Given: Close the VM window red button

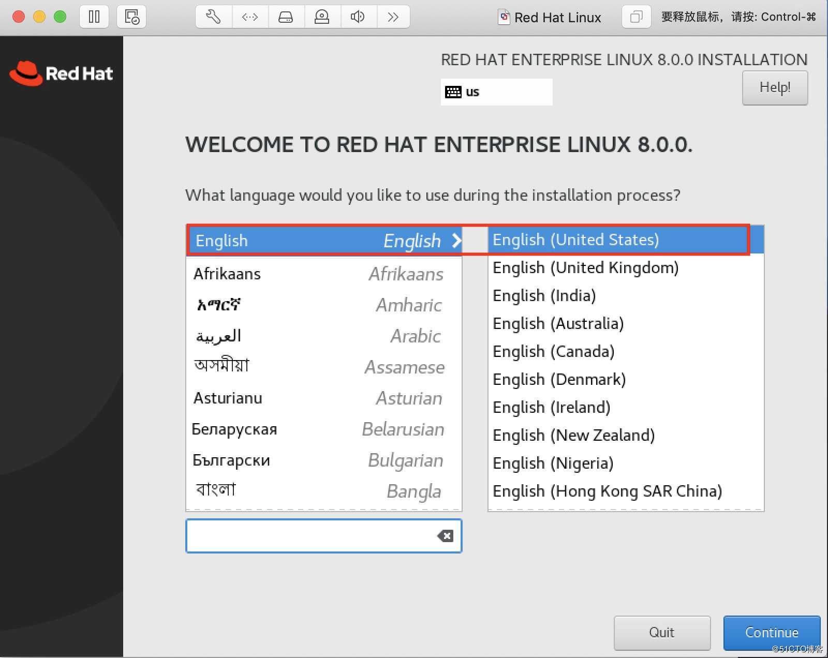Looking at the screenshot, I should (19, 17).
